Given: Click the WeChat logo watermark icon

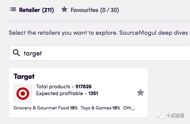Looking at the screenshot, I should coord(160,116).
